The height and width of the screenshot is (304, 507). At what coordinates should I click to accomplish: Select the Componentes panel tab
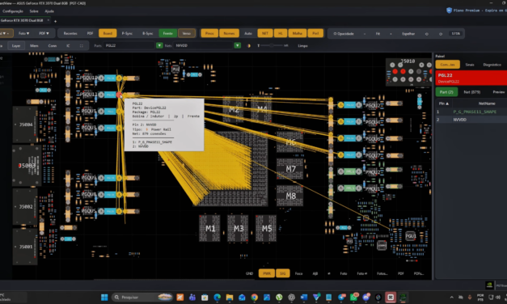click(447, 65)
